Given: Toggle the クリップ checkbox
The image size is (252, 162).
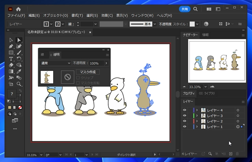Looking at the screenshot, I should (78, 78).
